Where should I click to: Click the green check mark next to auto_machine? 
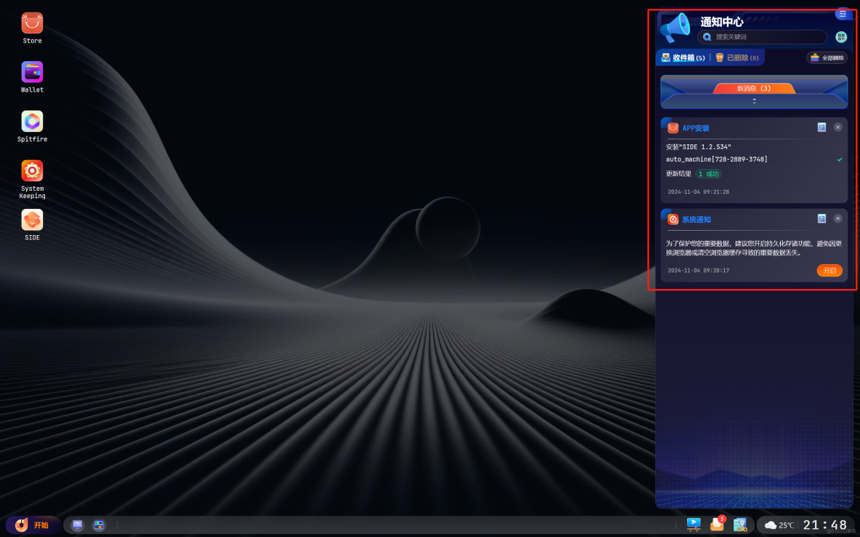839,160
